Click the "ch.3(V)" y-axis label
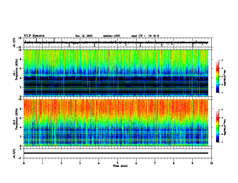 [14, 153]
